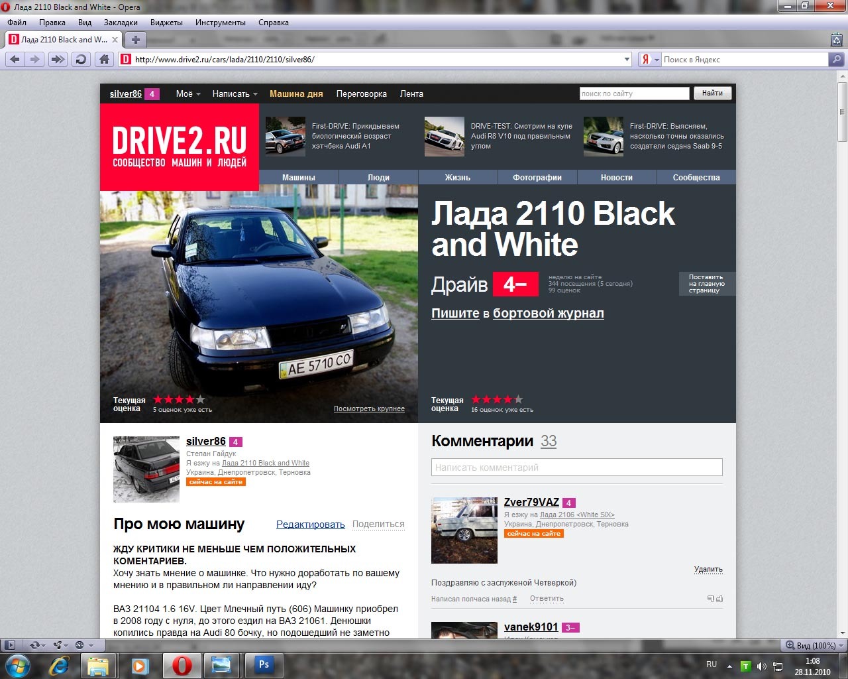848x679 pixels.
Task: Click the network tray icon
Action: tap(778, 666)
